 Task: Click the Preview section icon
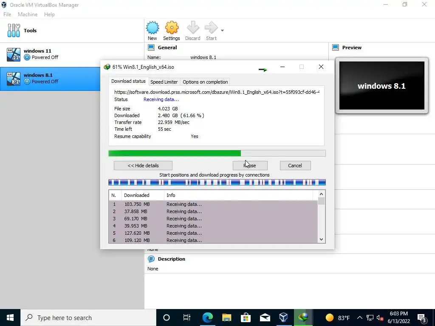[336, 48]
